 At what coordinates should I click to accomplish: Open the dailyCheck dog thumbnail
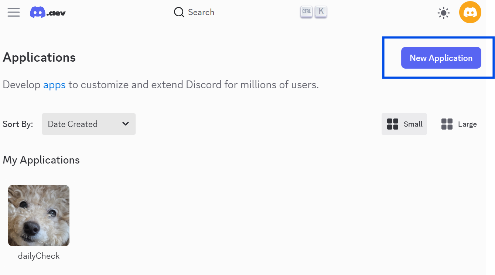[x=39, y=216]
